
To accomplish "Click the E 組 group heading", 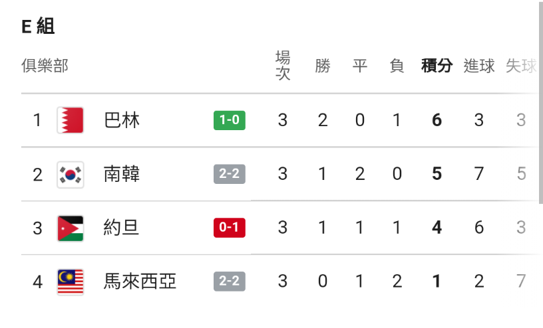I will (x=38, y=26).
